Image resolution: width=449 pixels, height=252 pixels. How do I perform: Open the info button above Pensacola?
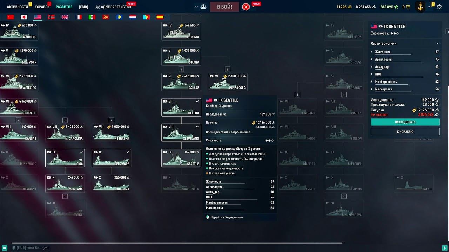pos(228,69)
